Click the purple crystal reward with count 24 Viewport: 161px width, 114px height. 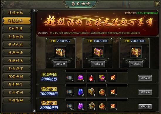point(80,106)
